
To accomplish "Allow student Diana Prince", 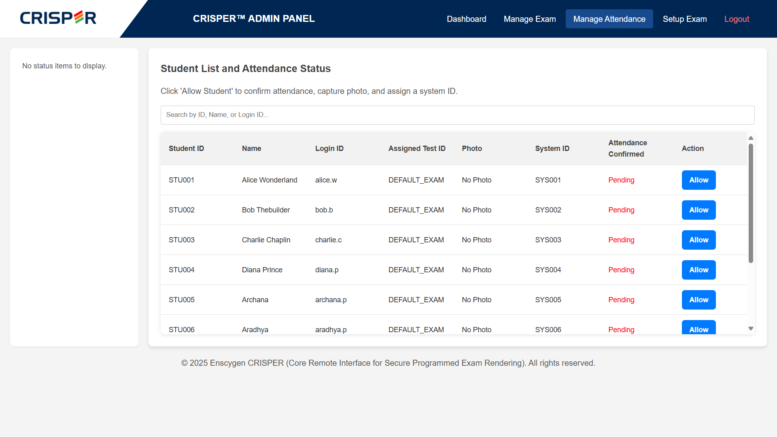I will 698,270.
